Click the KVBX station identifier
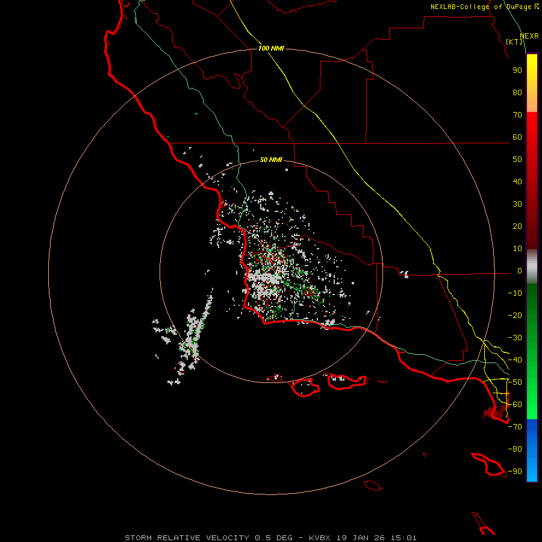Viewport: 542px width, 542px height. coord(320,538)
